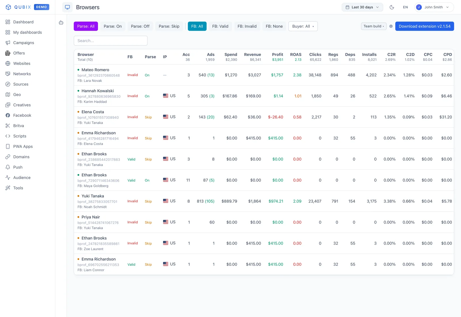Open the Tools wand icon
The height and width of the screenshot is (317, 461).
point(8,188)
